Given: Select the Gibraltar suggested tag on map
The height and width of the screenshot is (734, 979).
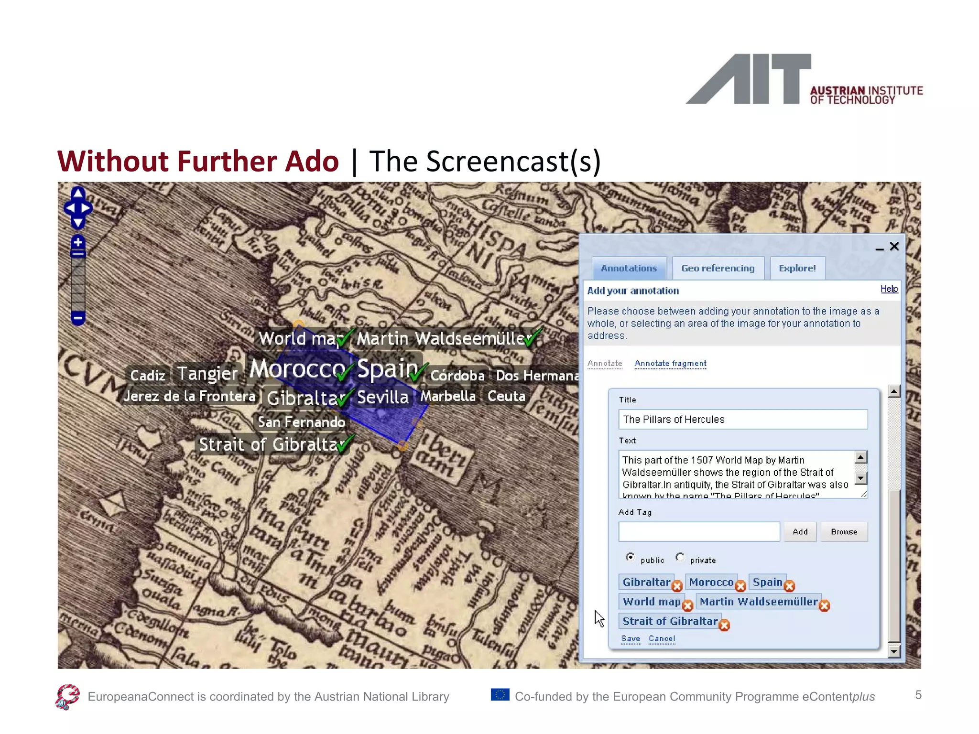Looking at the screenshot, I should [305, 398].
